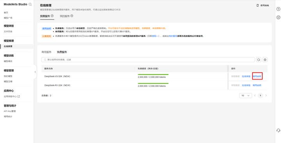Click 调用说明 for DeepSeek-V3-32K
281x143 pixels.
[257, 76]
